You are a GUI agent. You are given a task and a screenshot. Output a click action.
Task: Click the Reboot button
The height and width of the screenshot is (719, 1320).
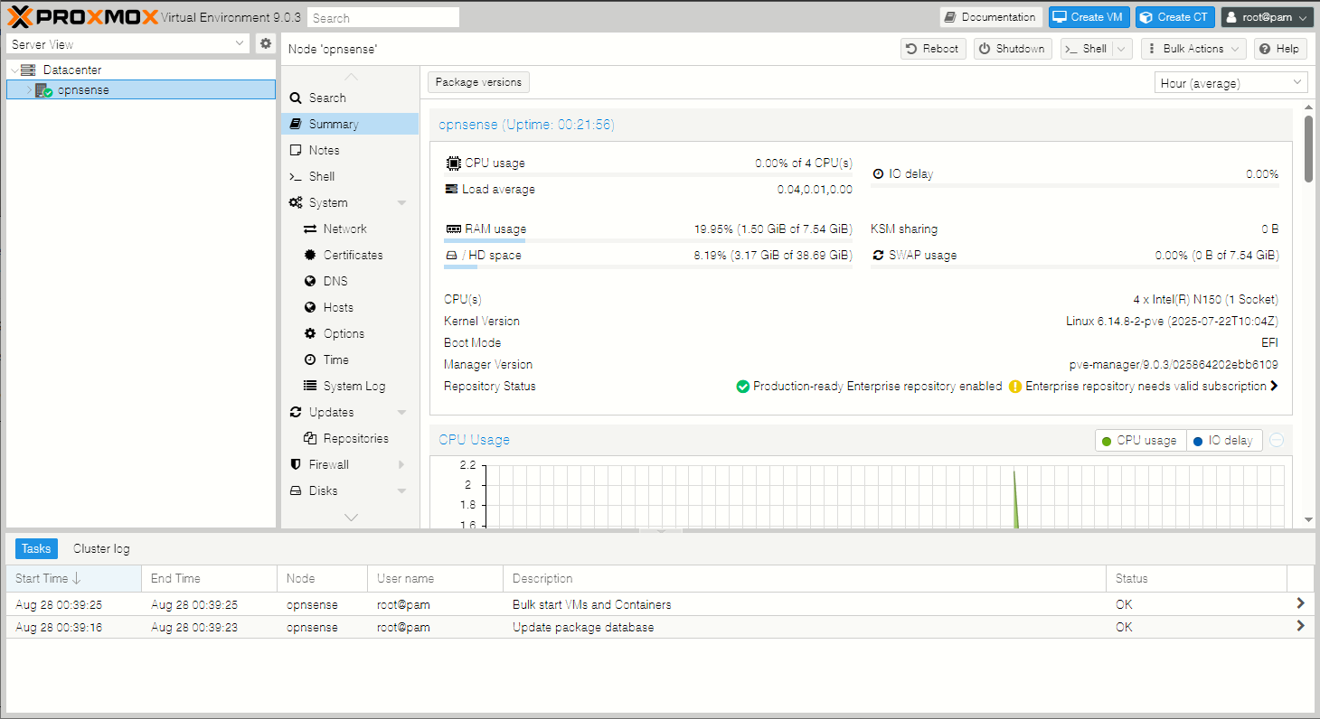pos(933,49)
